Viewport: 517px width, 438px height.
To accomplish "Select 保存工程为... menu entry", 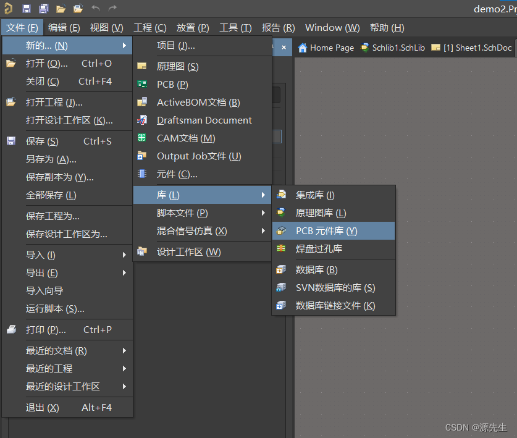I will 67,216.
